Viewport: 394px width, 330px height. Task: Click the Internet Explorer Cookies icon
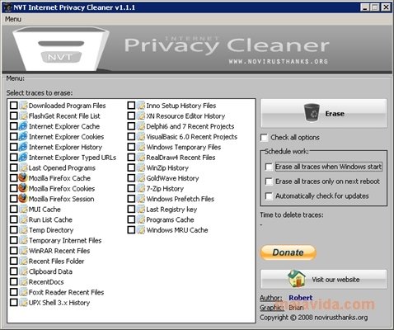coord(23,137)
